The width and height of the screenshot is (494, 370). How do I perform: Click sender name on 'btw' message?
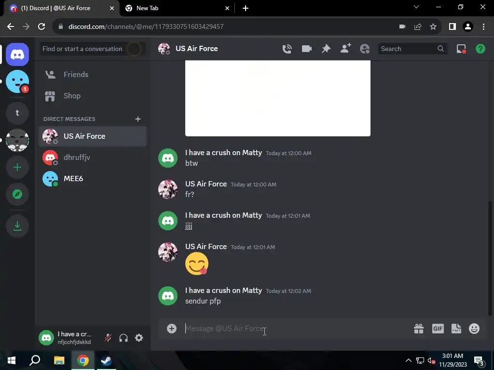pos(223,153)
